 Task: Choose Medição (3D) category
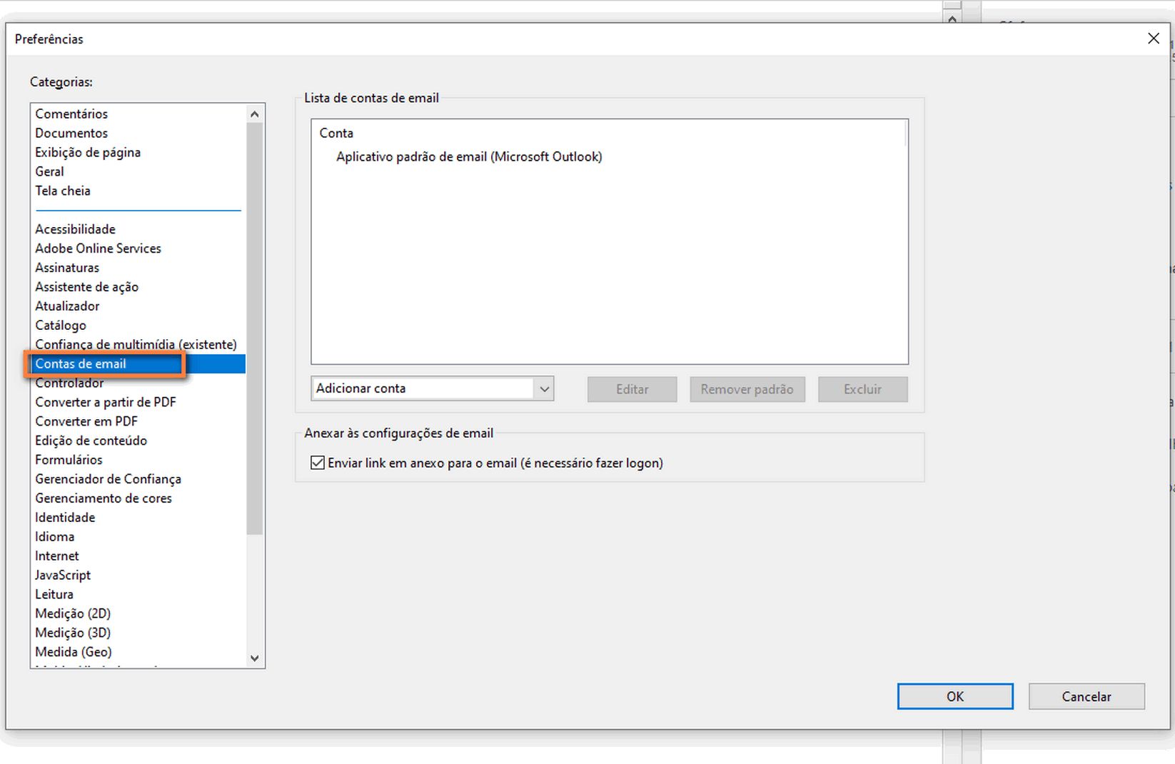click(x=73, y=634)
